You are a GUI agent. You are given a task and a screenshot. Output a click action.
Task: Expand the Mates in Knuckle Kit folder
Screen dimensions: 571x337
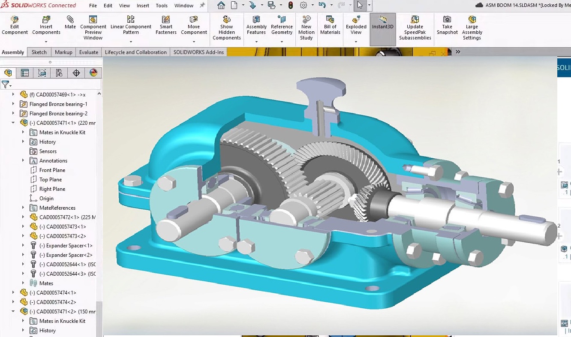coord(22,132)
